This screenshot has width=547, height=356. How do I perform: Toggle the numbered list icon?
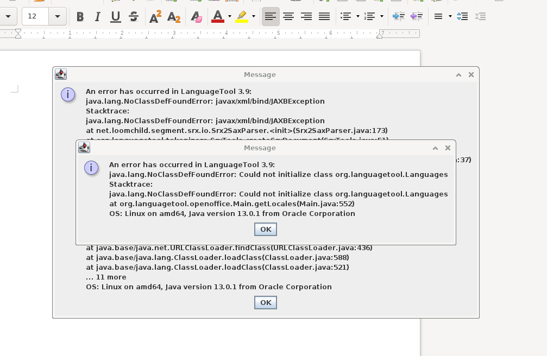(x=369, y=16)
